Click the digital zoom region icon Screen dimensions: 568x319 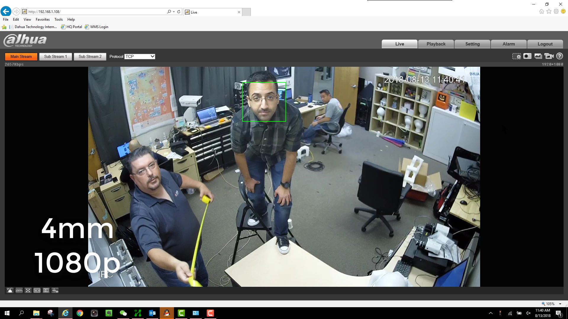(517, 56)
